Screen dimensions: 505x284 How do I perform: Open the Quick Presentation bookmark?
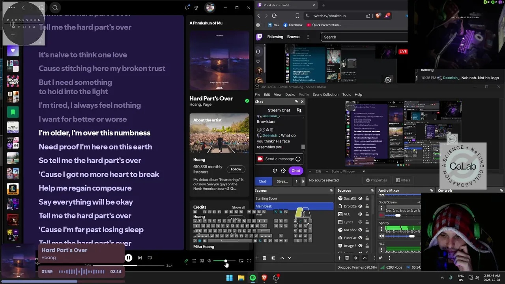(x=324, y=25)
